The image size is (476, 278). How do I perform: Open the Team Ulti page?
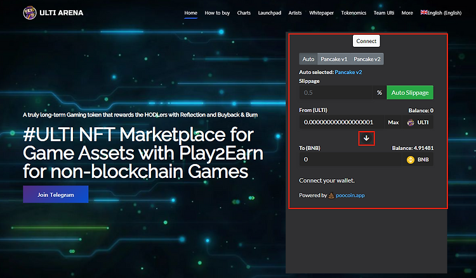(x=384, y=13)
